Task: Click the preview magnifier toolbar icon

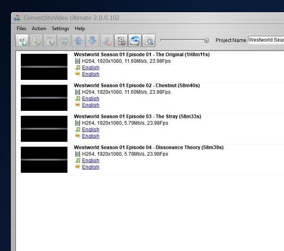Action: 149,41
